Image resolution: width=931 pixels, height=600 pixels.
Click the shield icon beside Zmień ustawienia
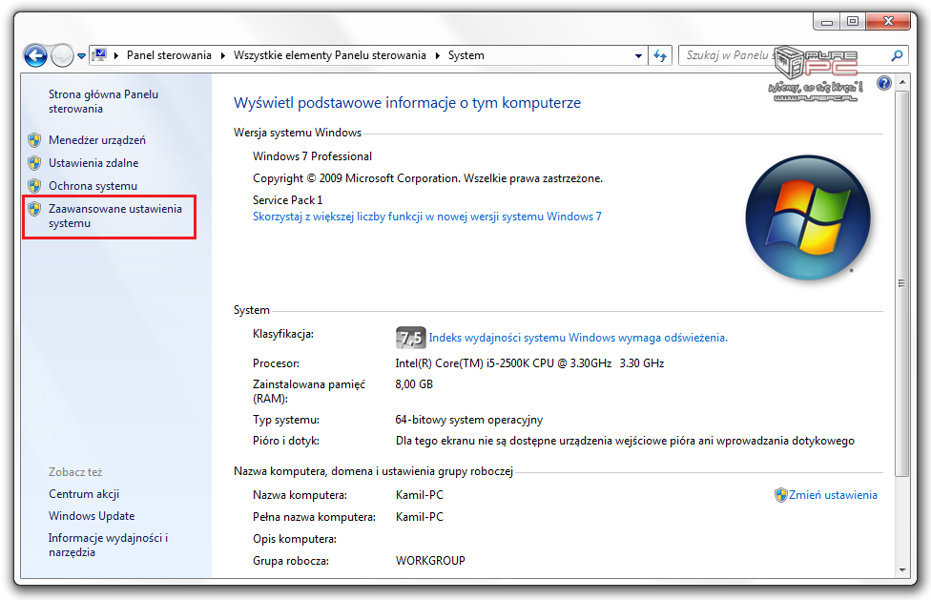[781, 495]
